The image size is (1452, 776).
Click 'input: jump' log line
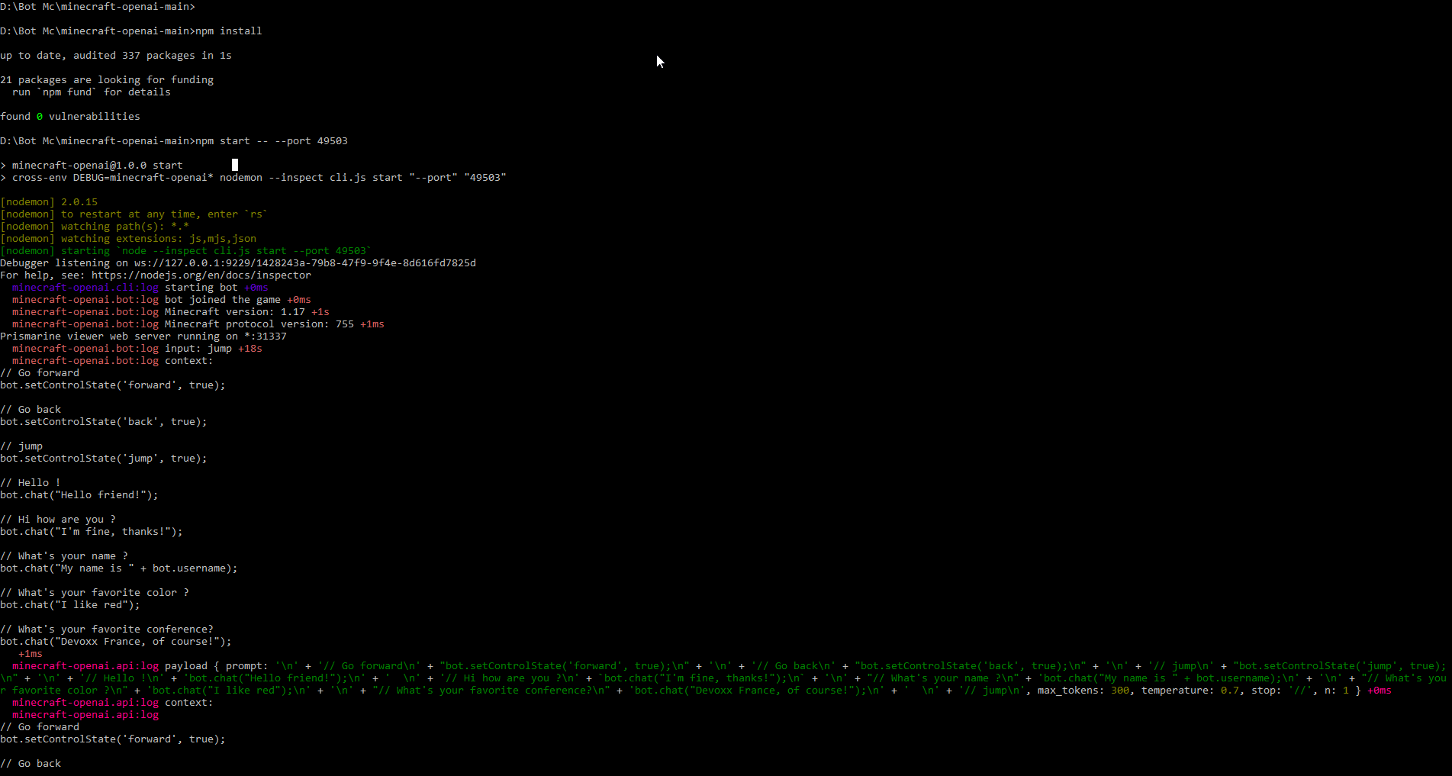[x=137, y=348]
